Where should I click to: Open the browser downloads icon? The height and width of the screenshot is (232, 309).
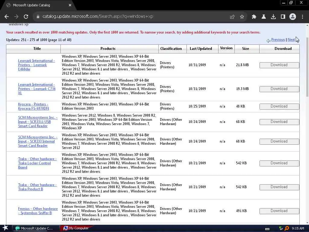click(x=273, y=17)
